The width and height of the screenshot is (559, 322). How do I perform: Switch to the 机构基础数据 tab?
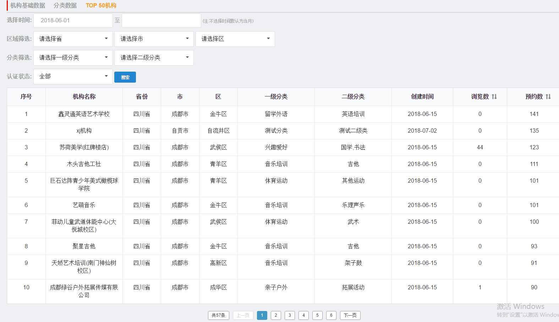[28, 6]
